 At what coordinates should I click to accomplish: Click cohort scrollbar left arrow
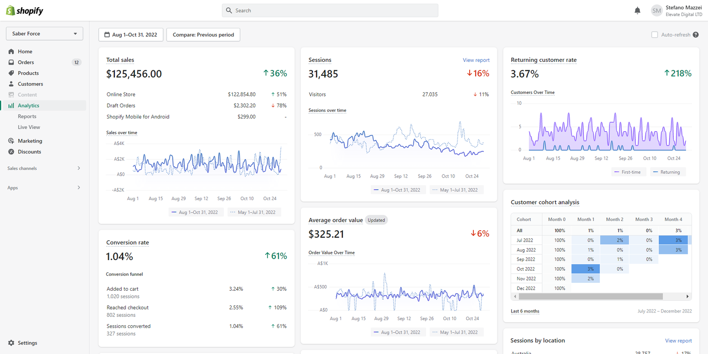pyautogui.click(x=515, y=296)
